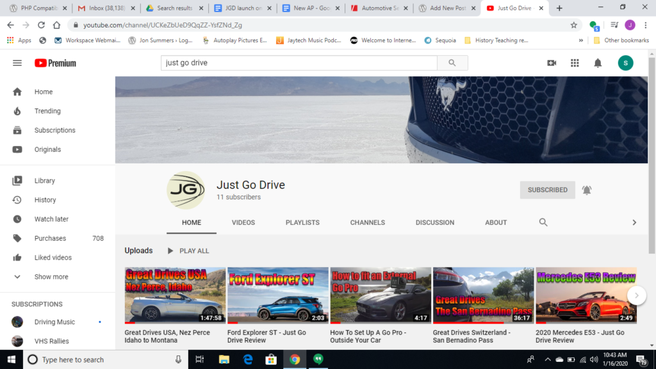This screenshot has height=369, width=656.
Task: Reload the current page
Action: point(41,25)
